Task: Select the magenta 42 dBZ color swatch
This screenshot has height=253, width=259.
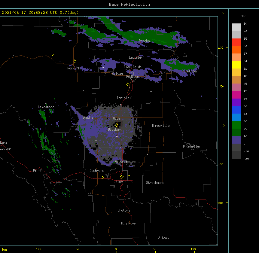Action: pos(236,95)
